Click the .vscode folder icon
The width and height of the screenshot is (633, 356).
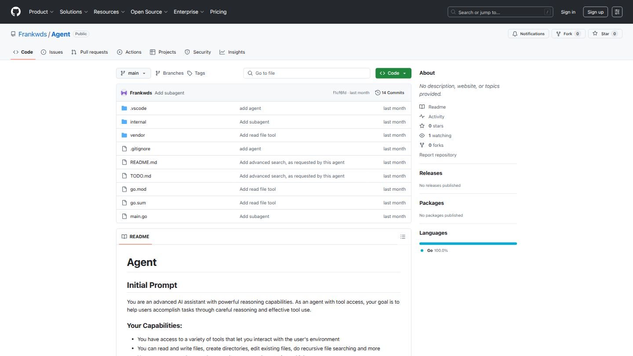[124, 108]
